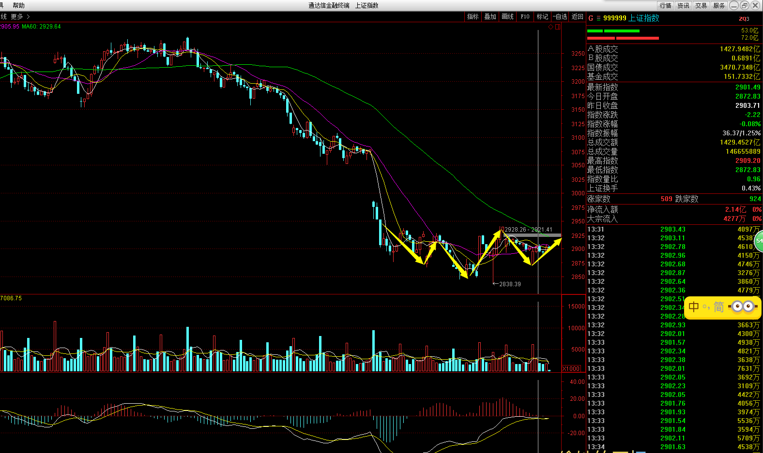Click the 基金成交 row label

tap(602, 76)
